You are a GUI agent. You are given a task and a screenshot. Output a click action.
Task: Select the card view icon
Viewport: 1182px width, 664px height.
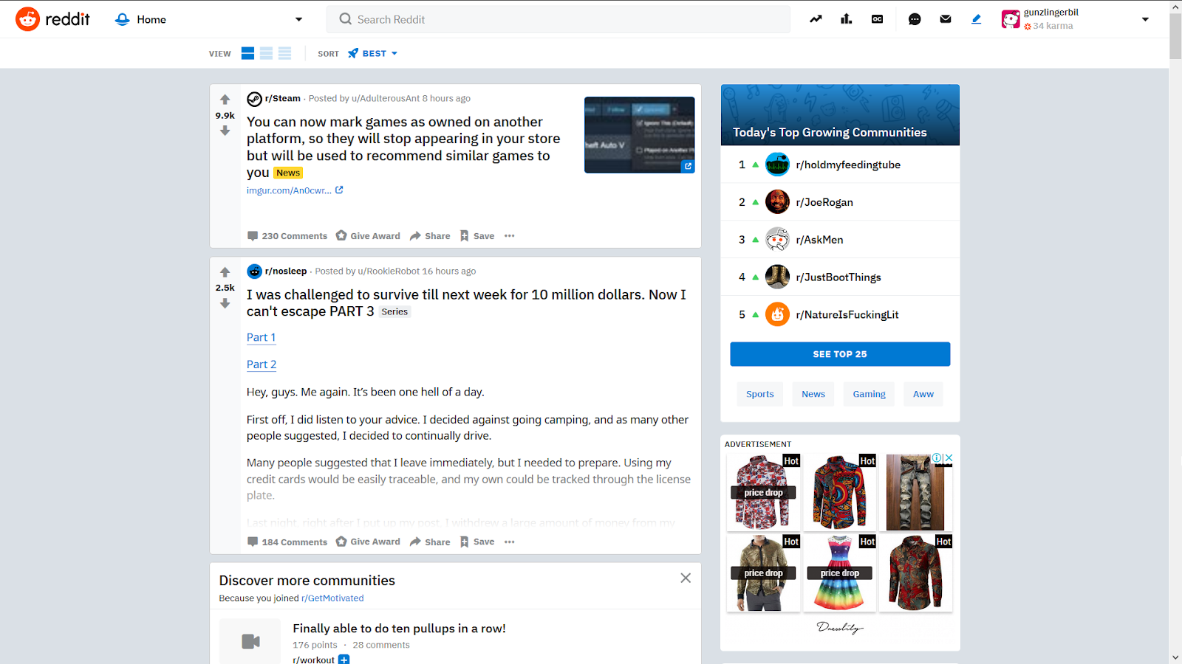tap(248, 53)
